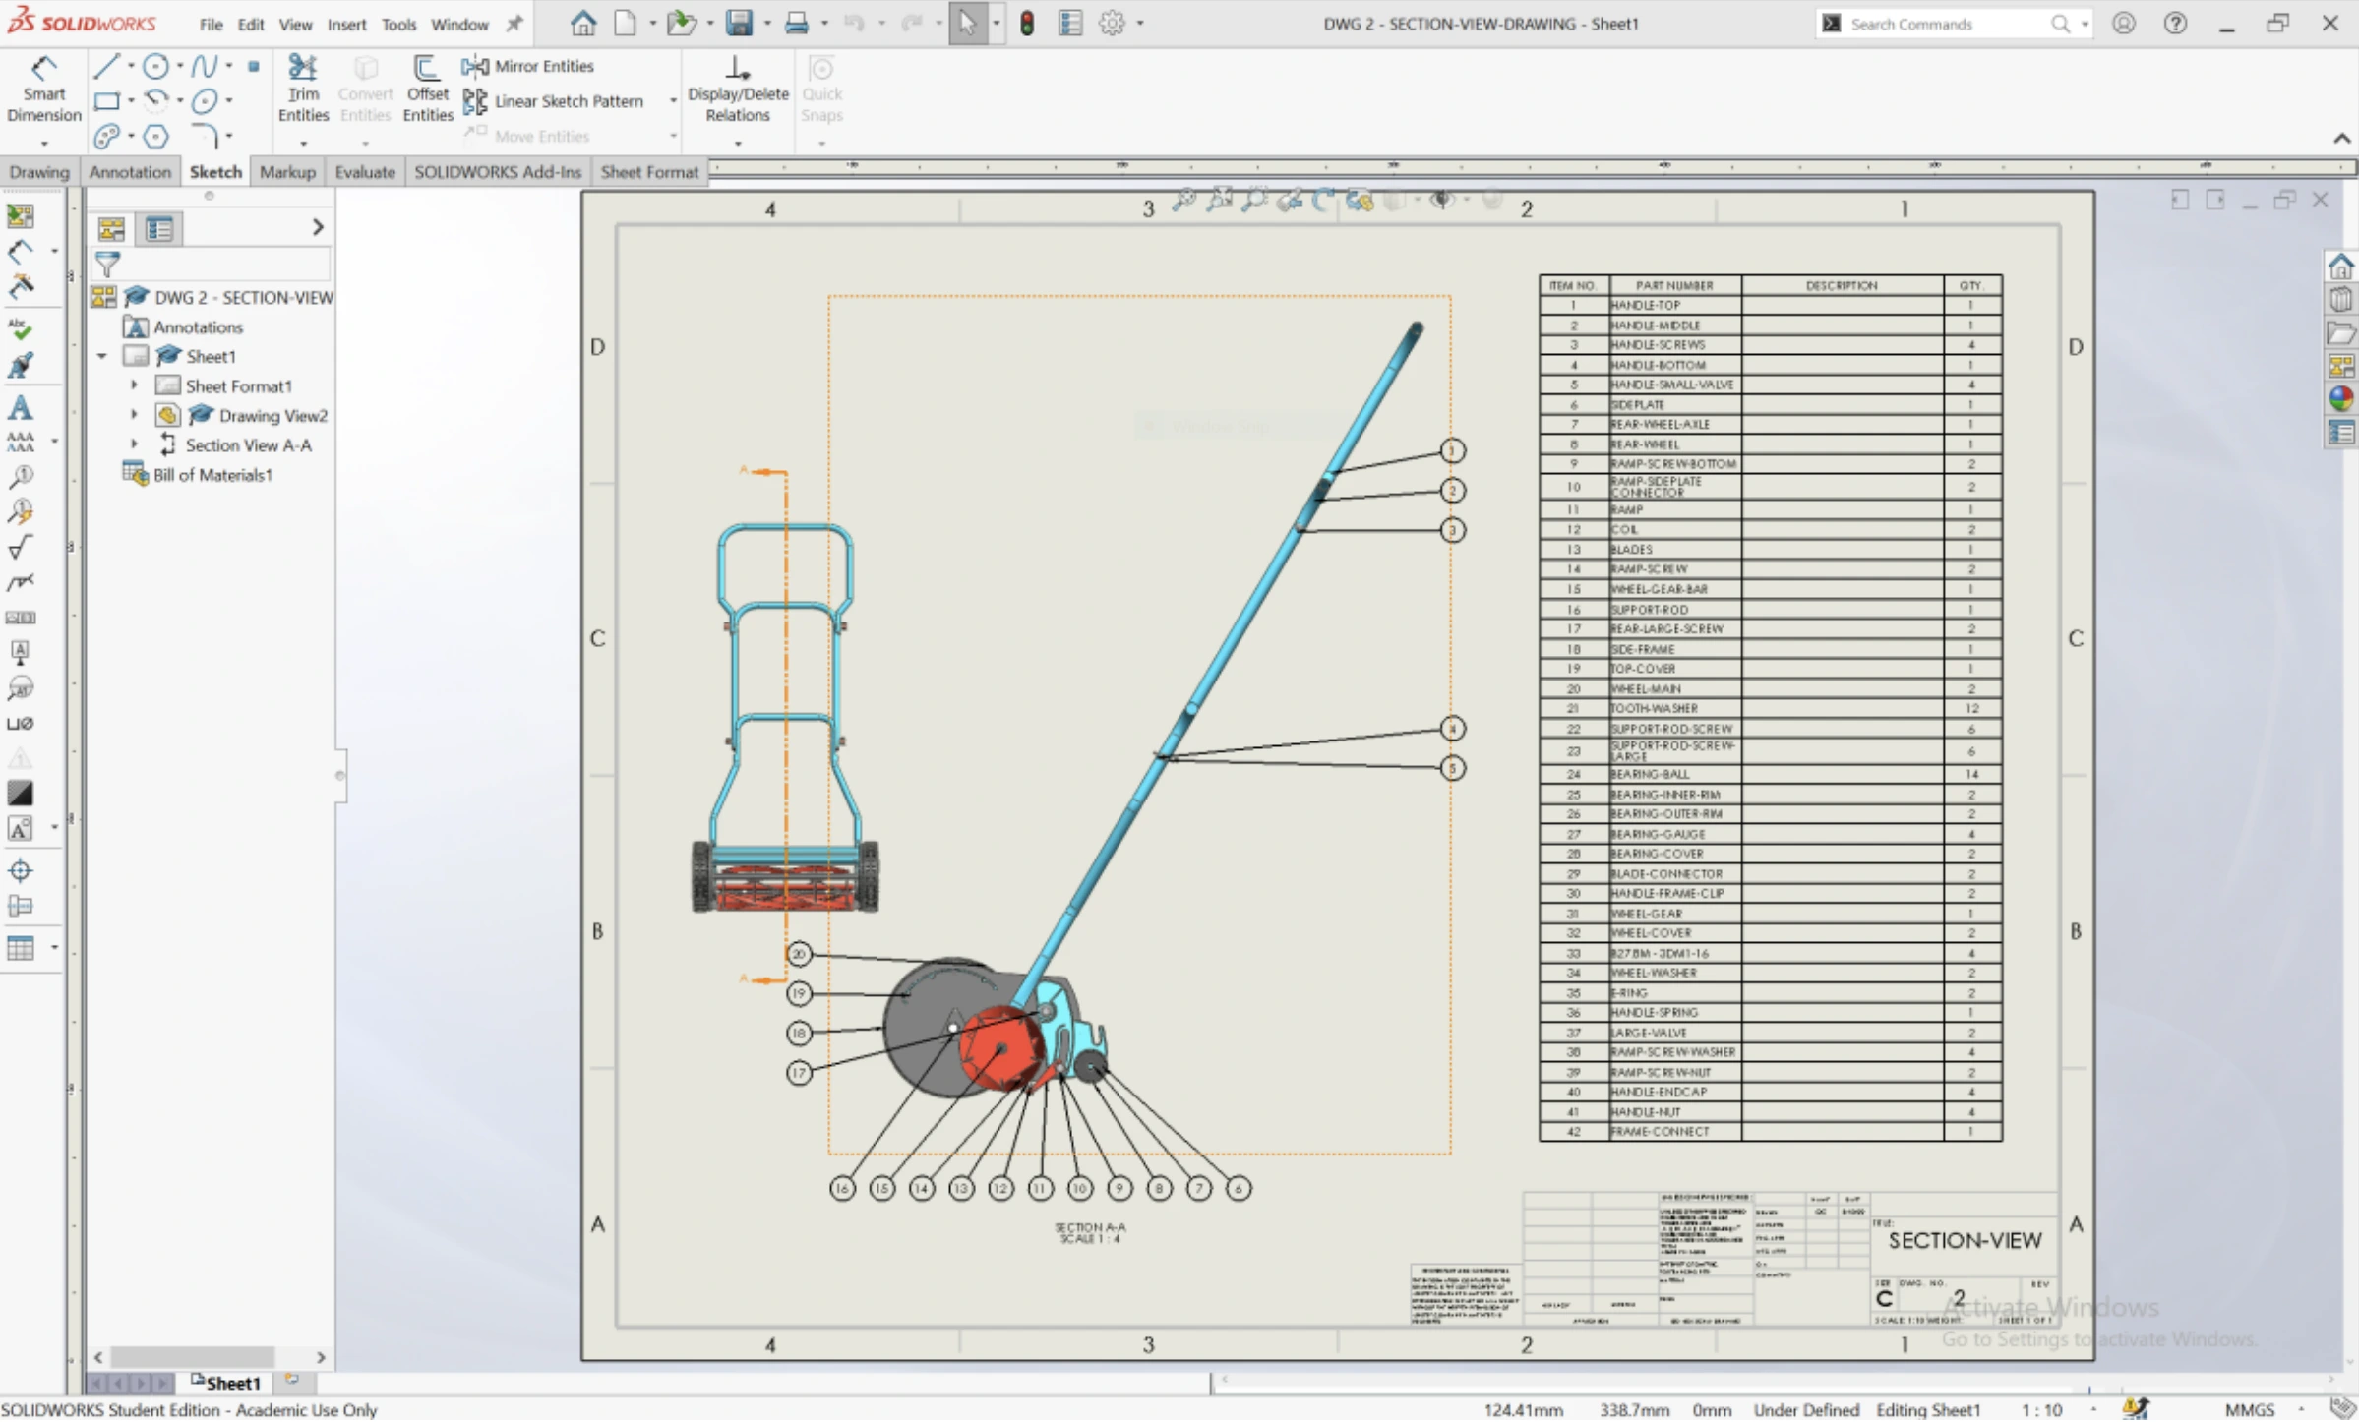Activate Offset Entities tool
The image size is (2359, 1422).
tap(428, 89)
